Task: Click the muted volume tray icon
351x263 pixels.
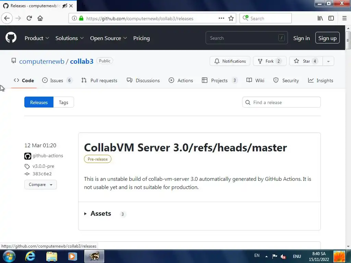Action: coord(283,256)
